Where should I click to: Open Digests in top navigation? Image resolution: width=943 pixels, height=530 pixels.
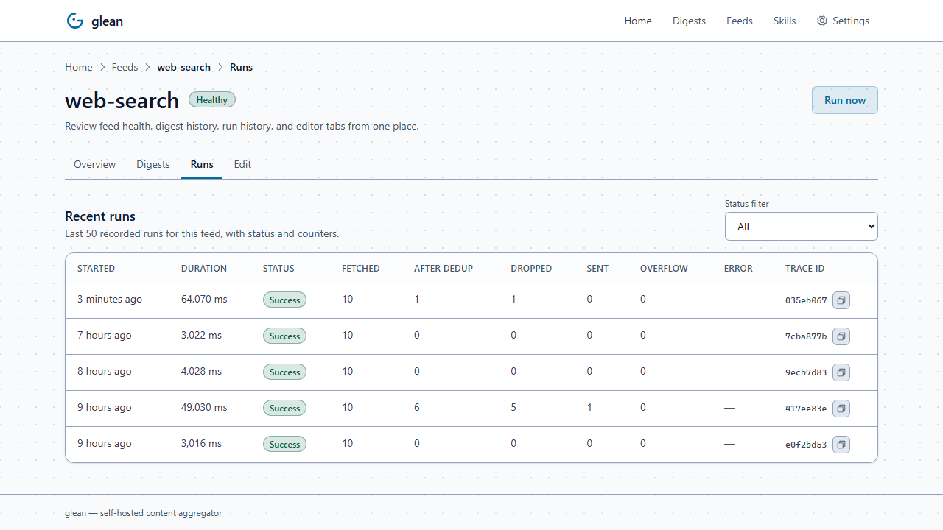click(689, 21)
